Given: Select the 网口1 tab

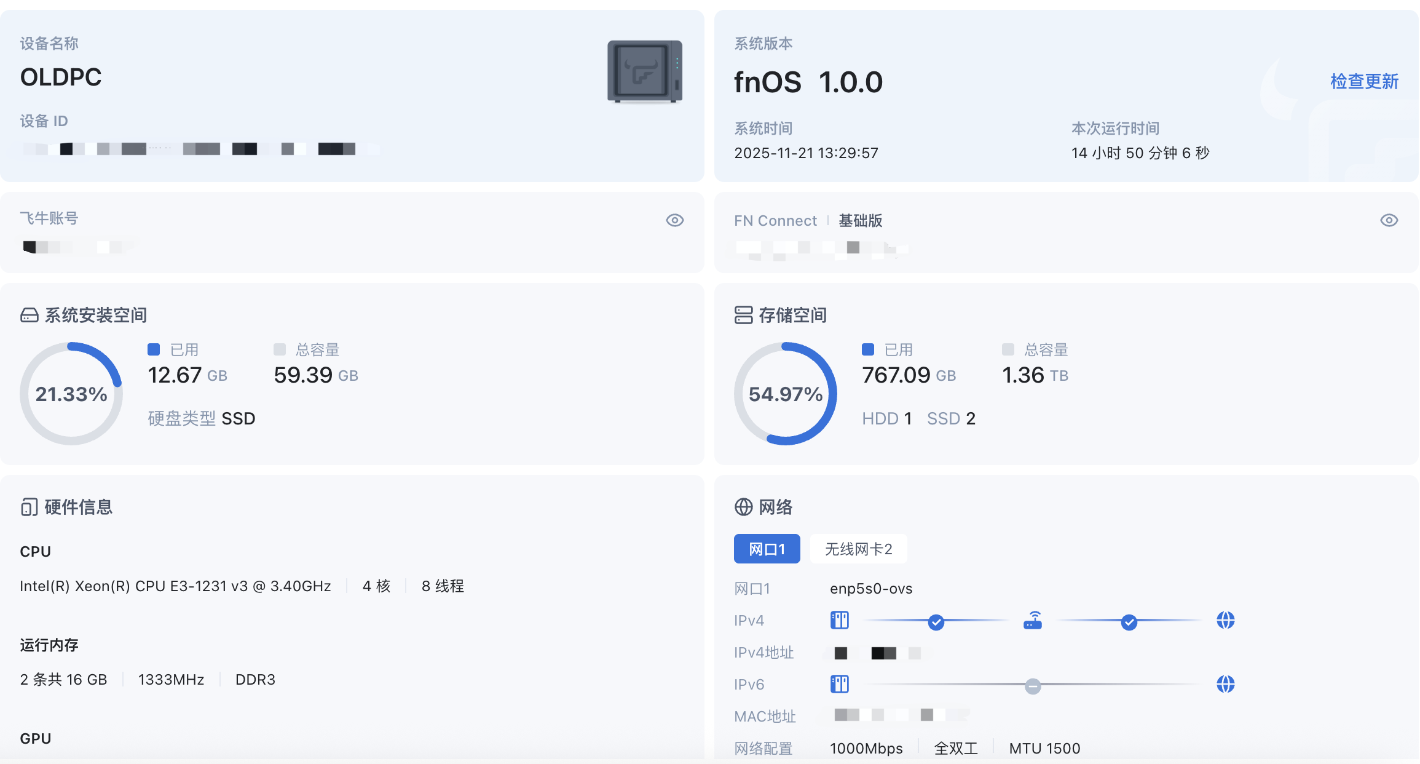Looking at the screenshot, I should (x=767, y=549).
